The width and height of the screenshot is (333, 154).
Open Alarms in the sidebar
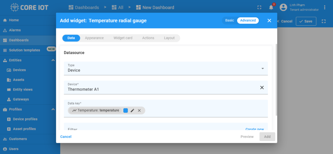pyautogui.click(x=15, y=30)
